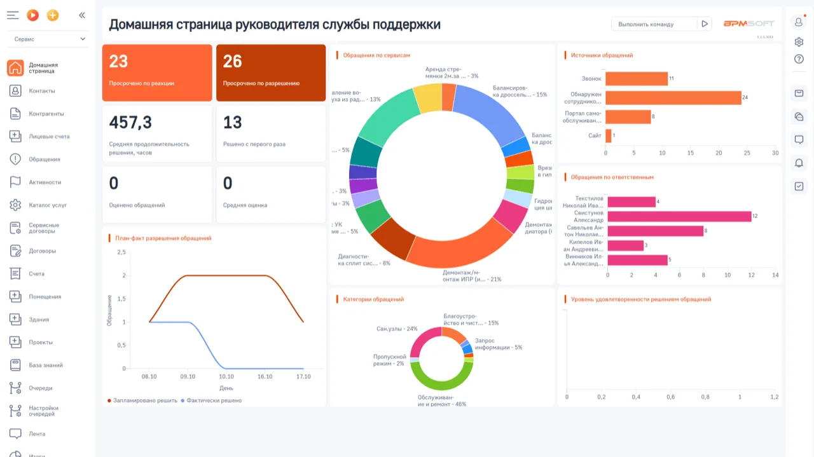814x457 pixels.
Task: Open the Здания section icon
Action: (x=16, y=320)
